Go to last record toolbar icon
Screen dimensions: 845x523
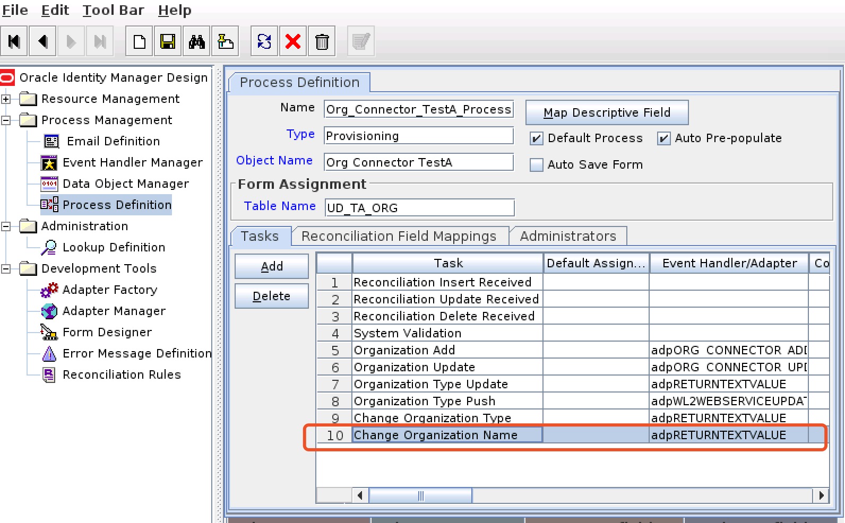click(100, 41)
